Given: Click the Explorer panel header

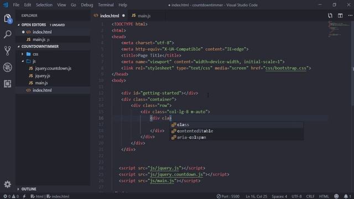Looking at the screenshot, I should tap(29, 15).
